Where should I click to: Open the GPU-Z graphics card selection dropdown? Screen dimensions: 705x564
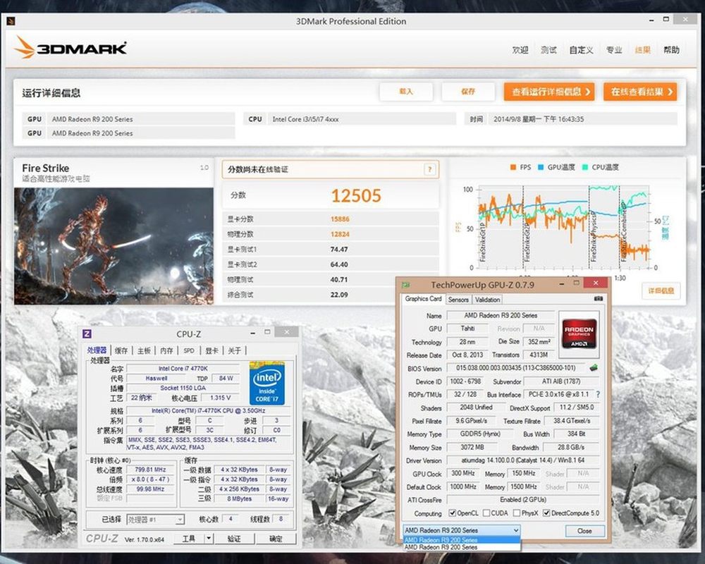click(x=462, y=530)
